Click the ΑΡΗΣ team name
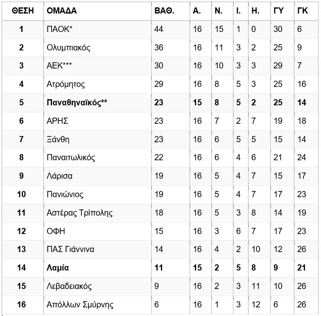321x316 pixels. click(x=57, y=121)
